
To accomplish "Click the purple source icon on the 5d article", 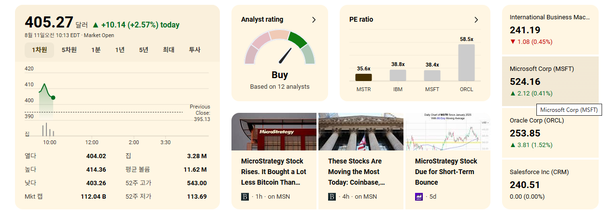I will tap(419, 197).
